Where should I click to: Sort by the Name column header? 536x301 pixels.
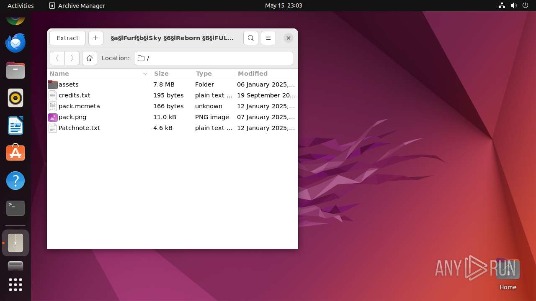98,74
